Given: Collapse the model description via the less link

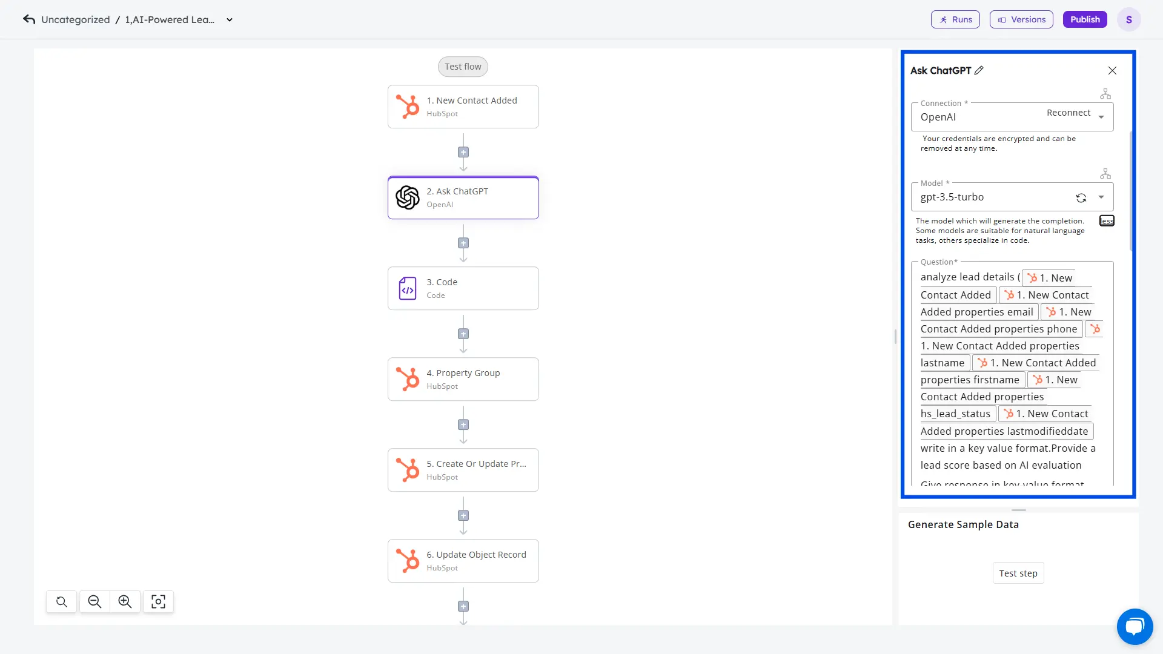Looking at the screenshot, I should click(x=1107, y=220).
